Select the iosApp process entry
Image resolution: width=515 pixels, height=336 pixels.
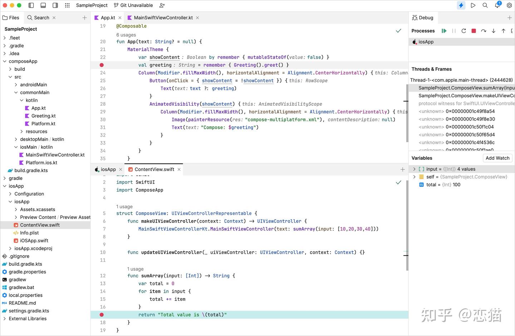[x=426, y=42]
